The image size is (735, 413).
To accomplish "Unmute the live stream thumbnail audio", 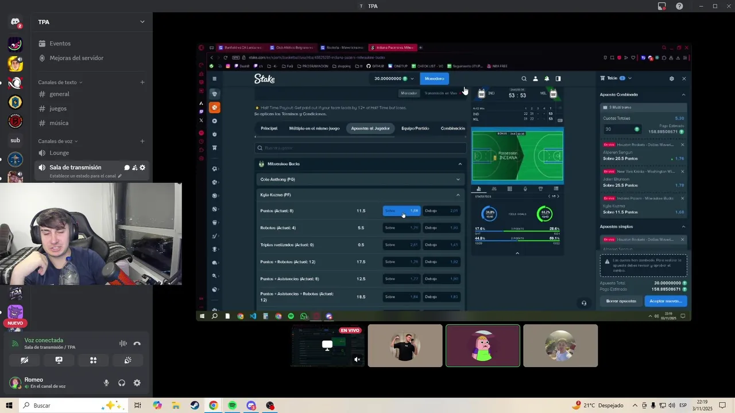I will pos(357,360).
